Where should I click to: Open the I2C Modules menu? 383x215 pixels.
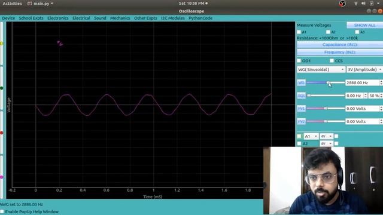173,18
